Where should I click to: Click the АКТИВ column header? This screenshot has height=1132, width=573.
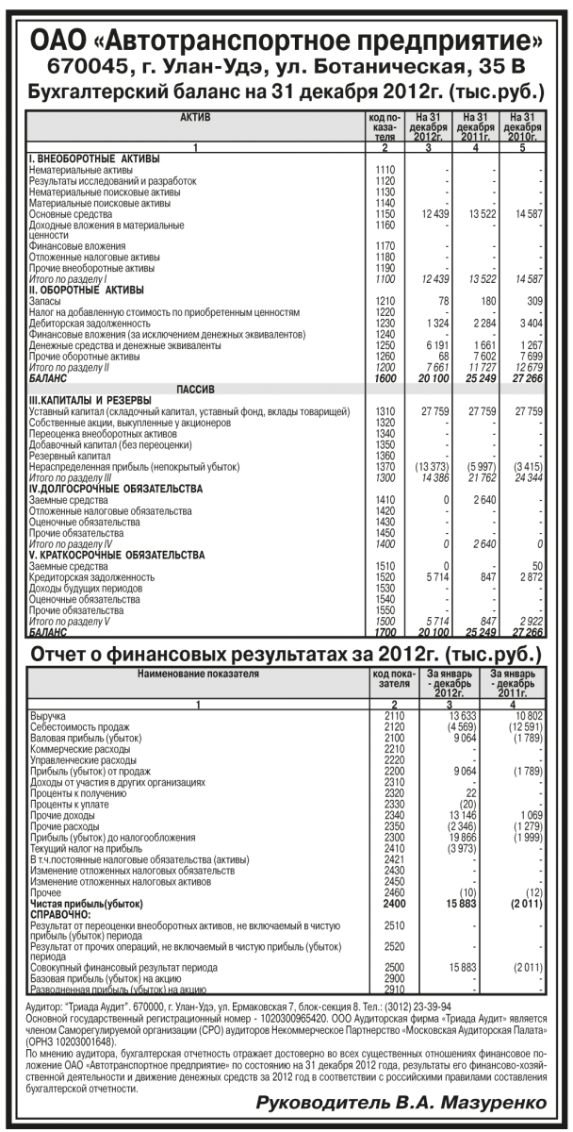point(195,116)
